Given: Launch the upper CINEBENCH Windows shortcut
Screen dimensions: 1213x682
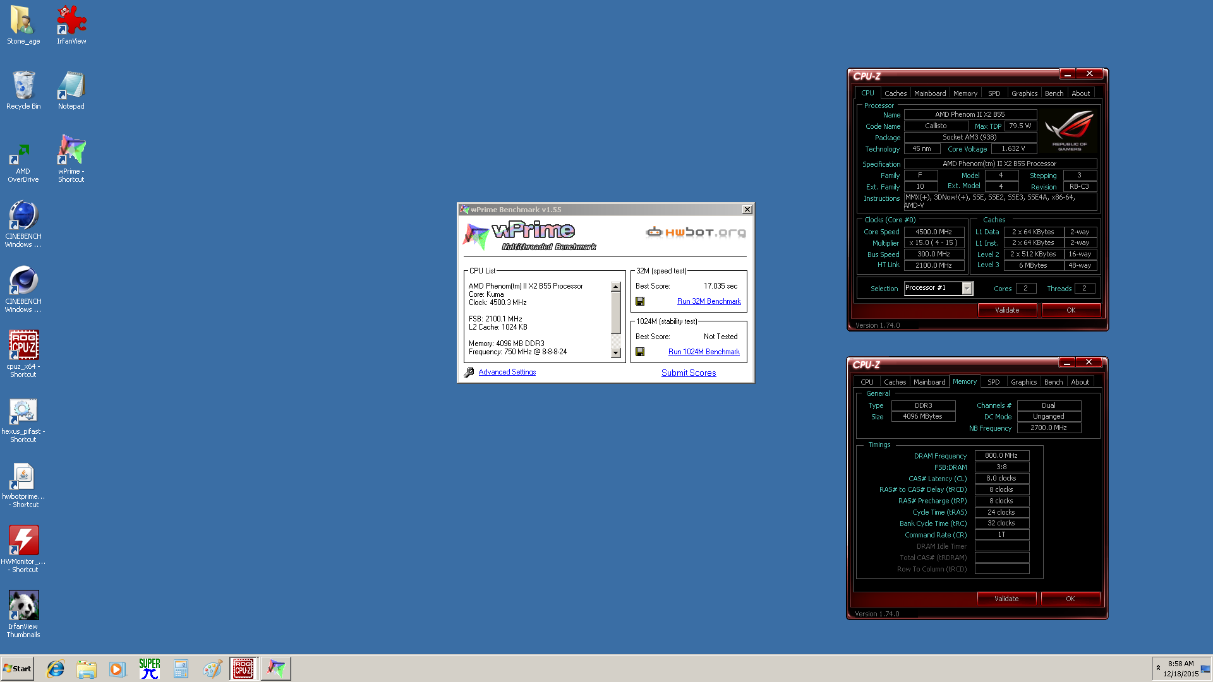Looking at the screenshot, I should click(x=23, y=224).
